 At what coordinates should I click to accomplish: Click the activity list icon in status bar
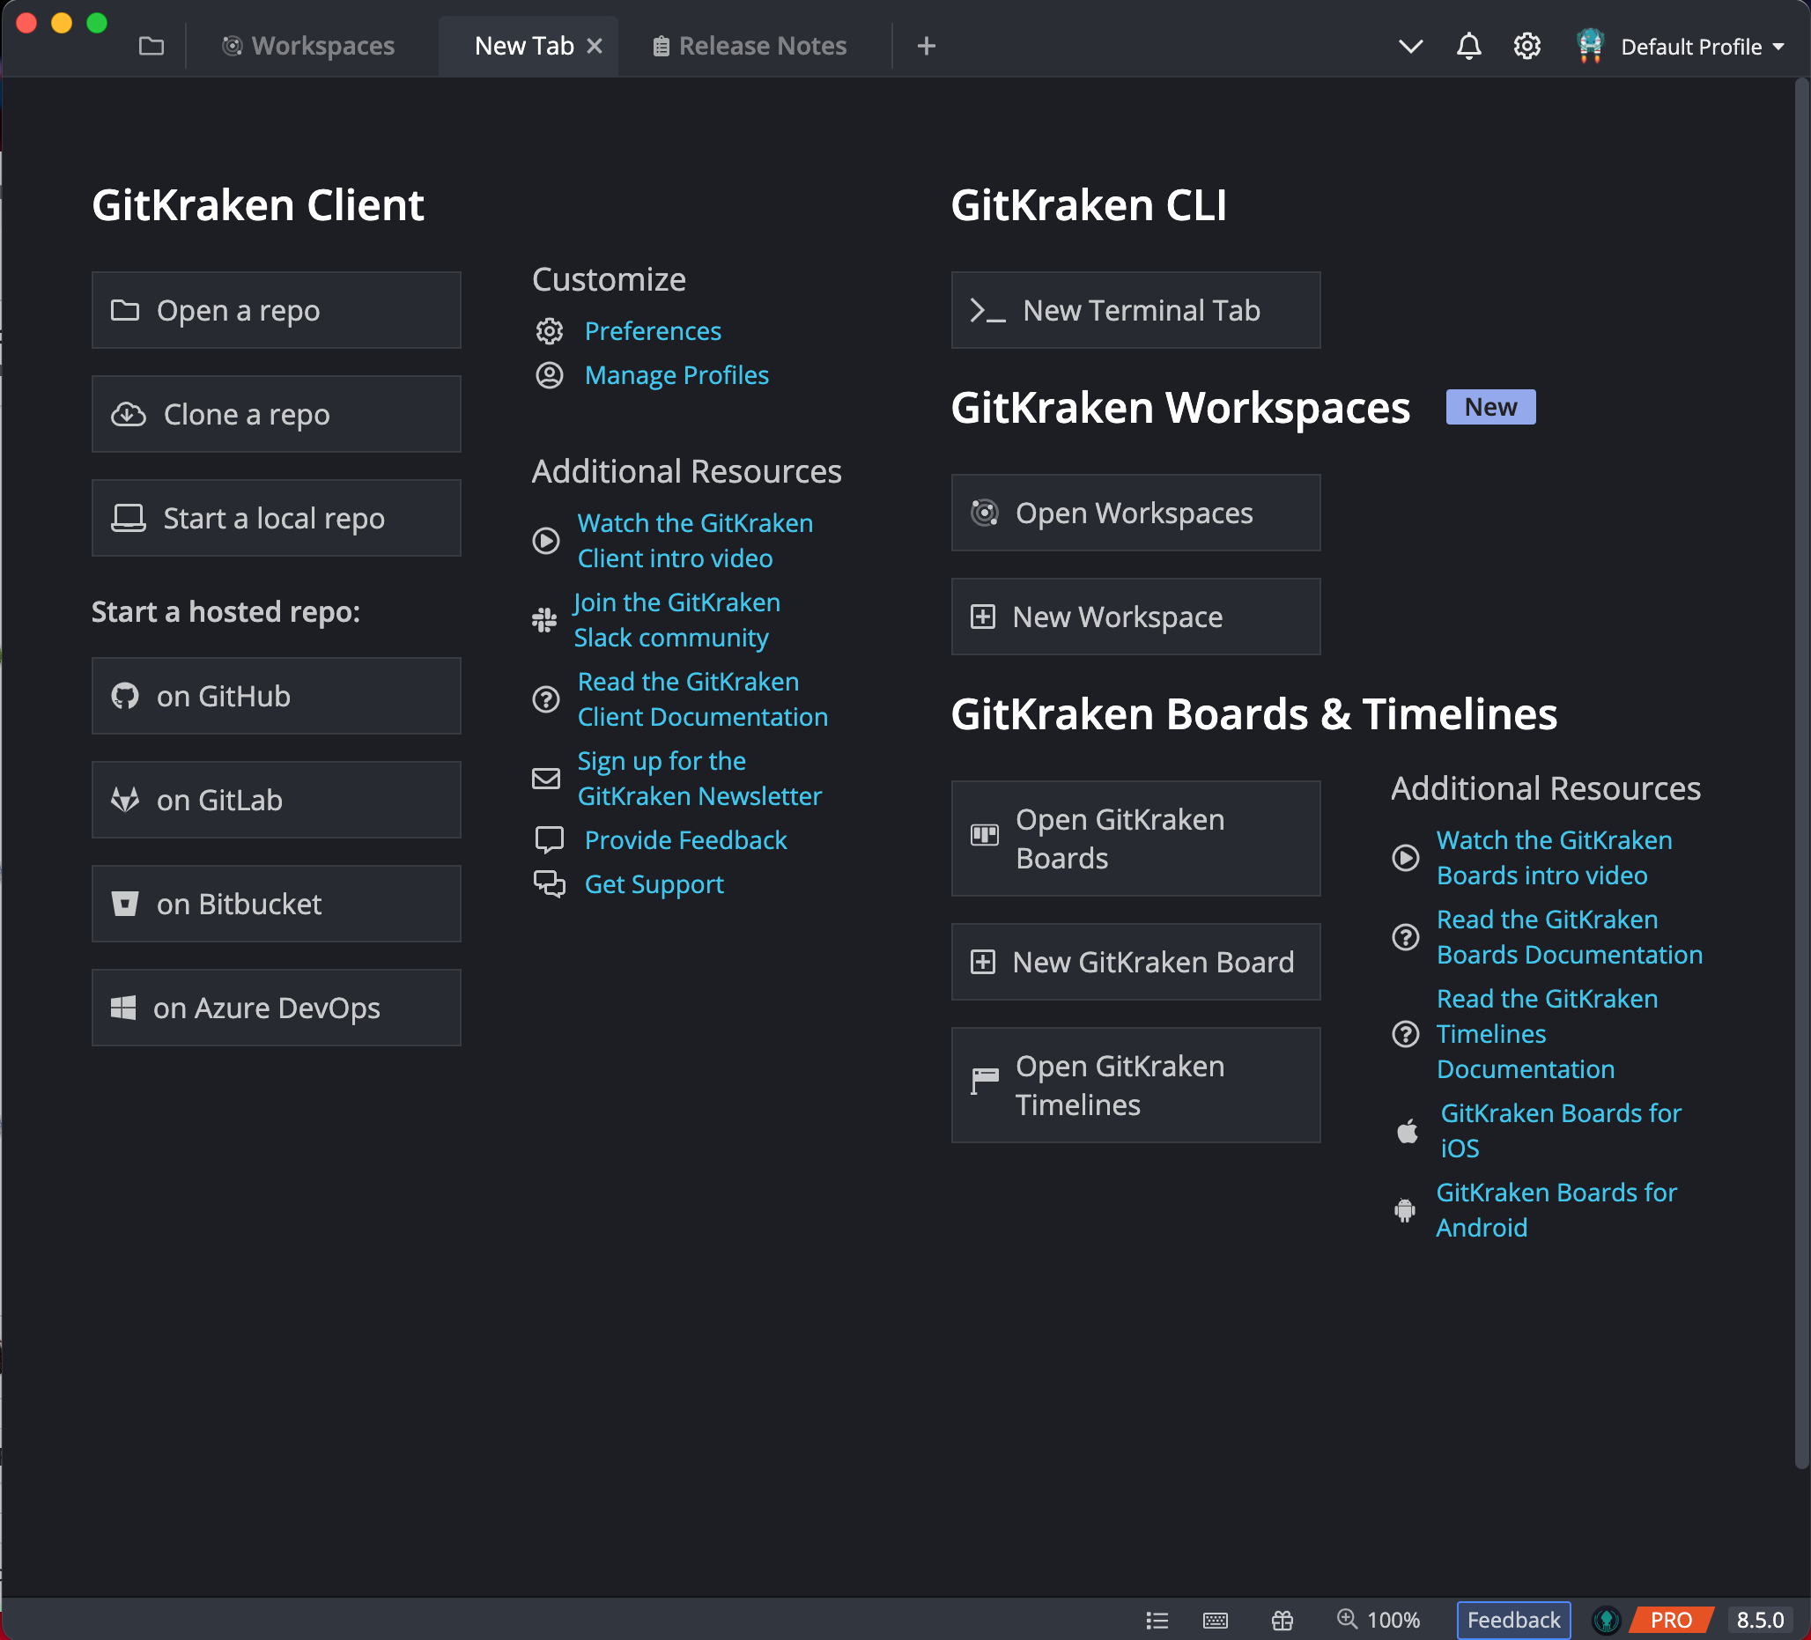[x=1157, y=1620]
